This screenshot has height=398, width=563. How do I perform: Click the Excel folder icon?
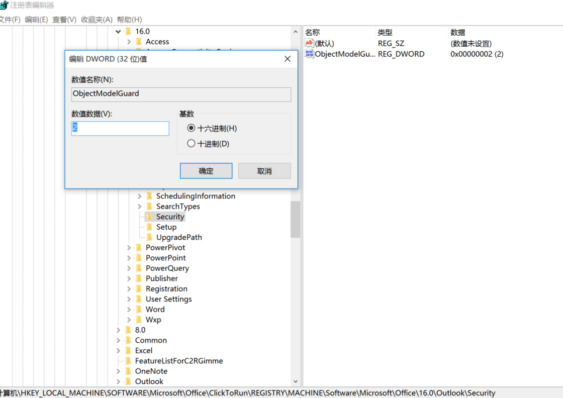[x=128, y=351]
